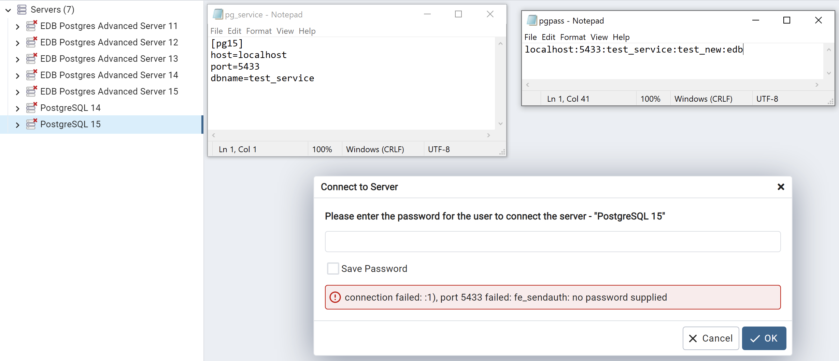Click the UTF-8 encoding indicator in pg_service Notepad
839x361 pixels.
click(439, 149)
